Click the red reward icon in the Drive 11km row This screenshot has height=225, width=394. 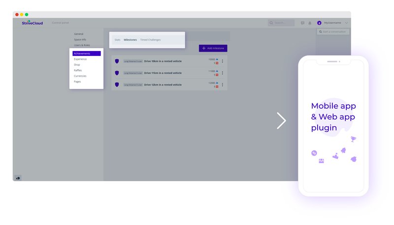point(217,75)
